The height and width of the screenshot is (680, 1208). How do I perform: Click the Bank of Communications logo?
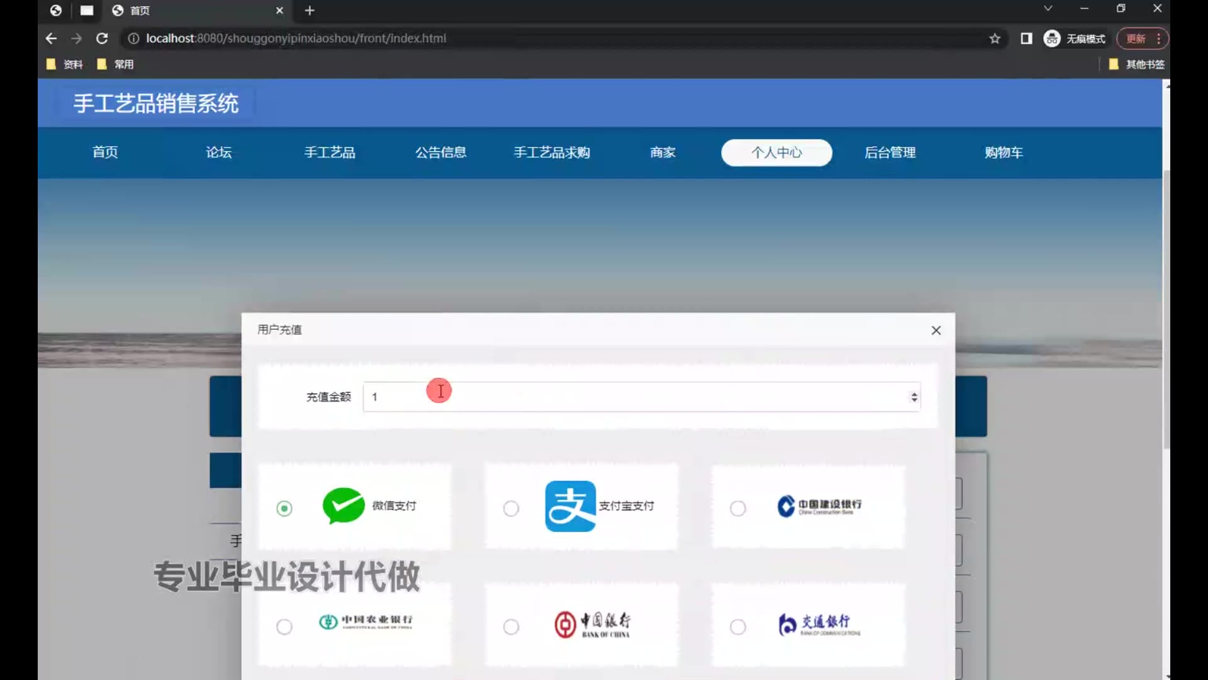coord(819,625)
